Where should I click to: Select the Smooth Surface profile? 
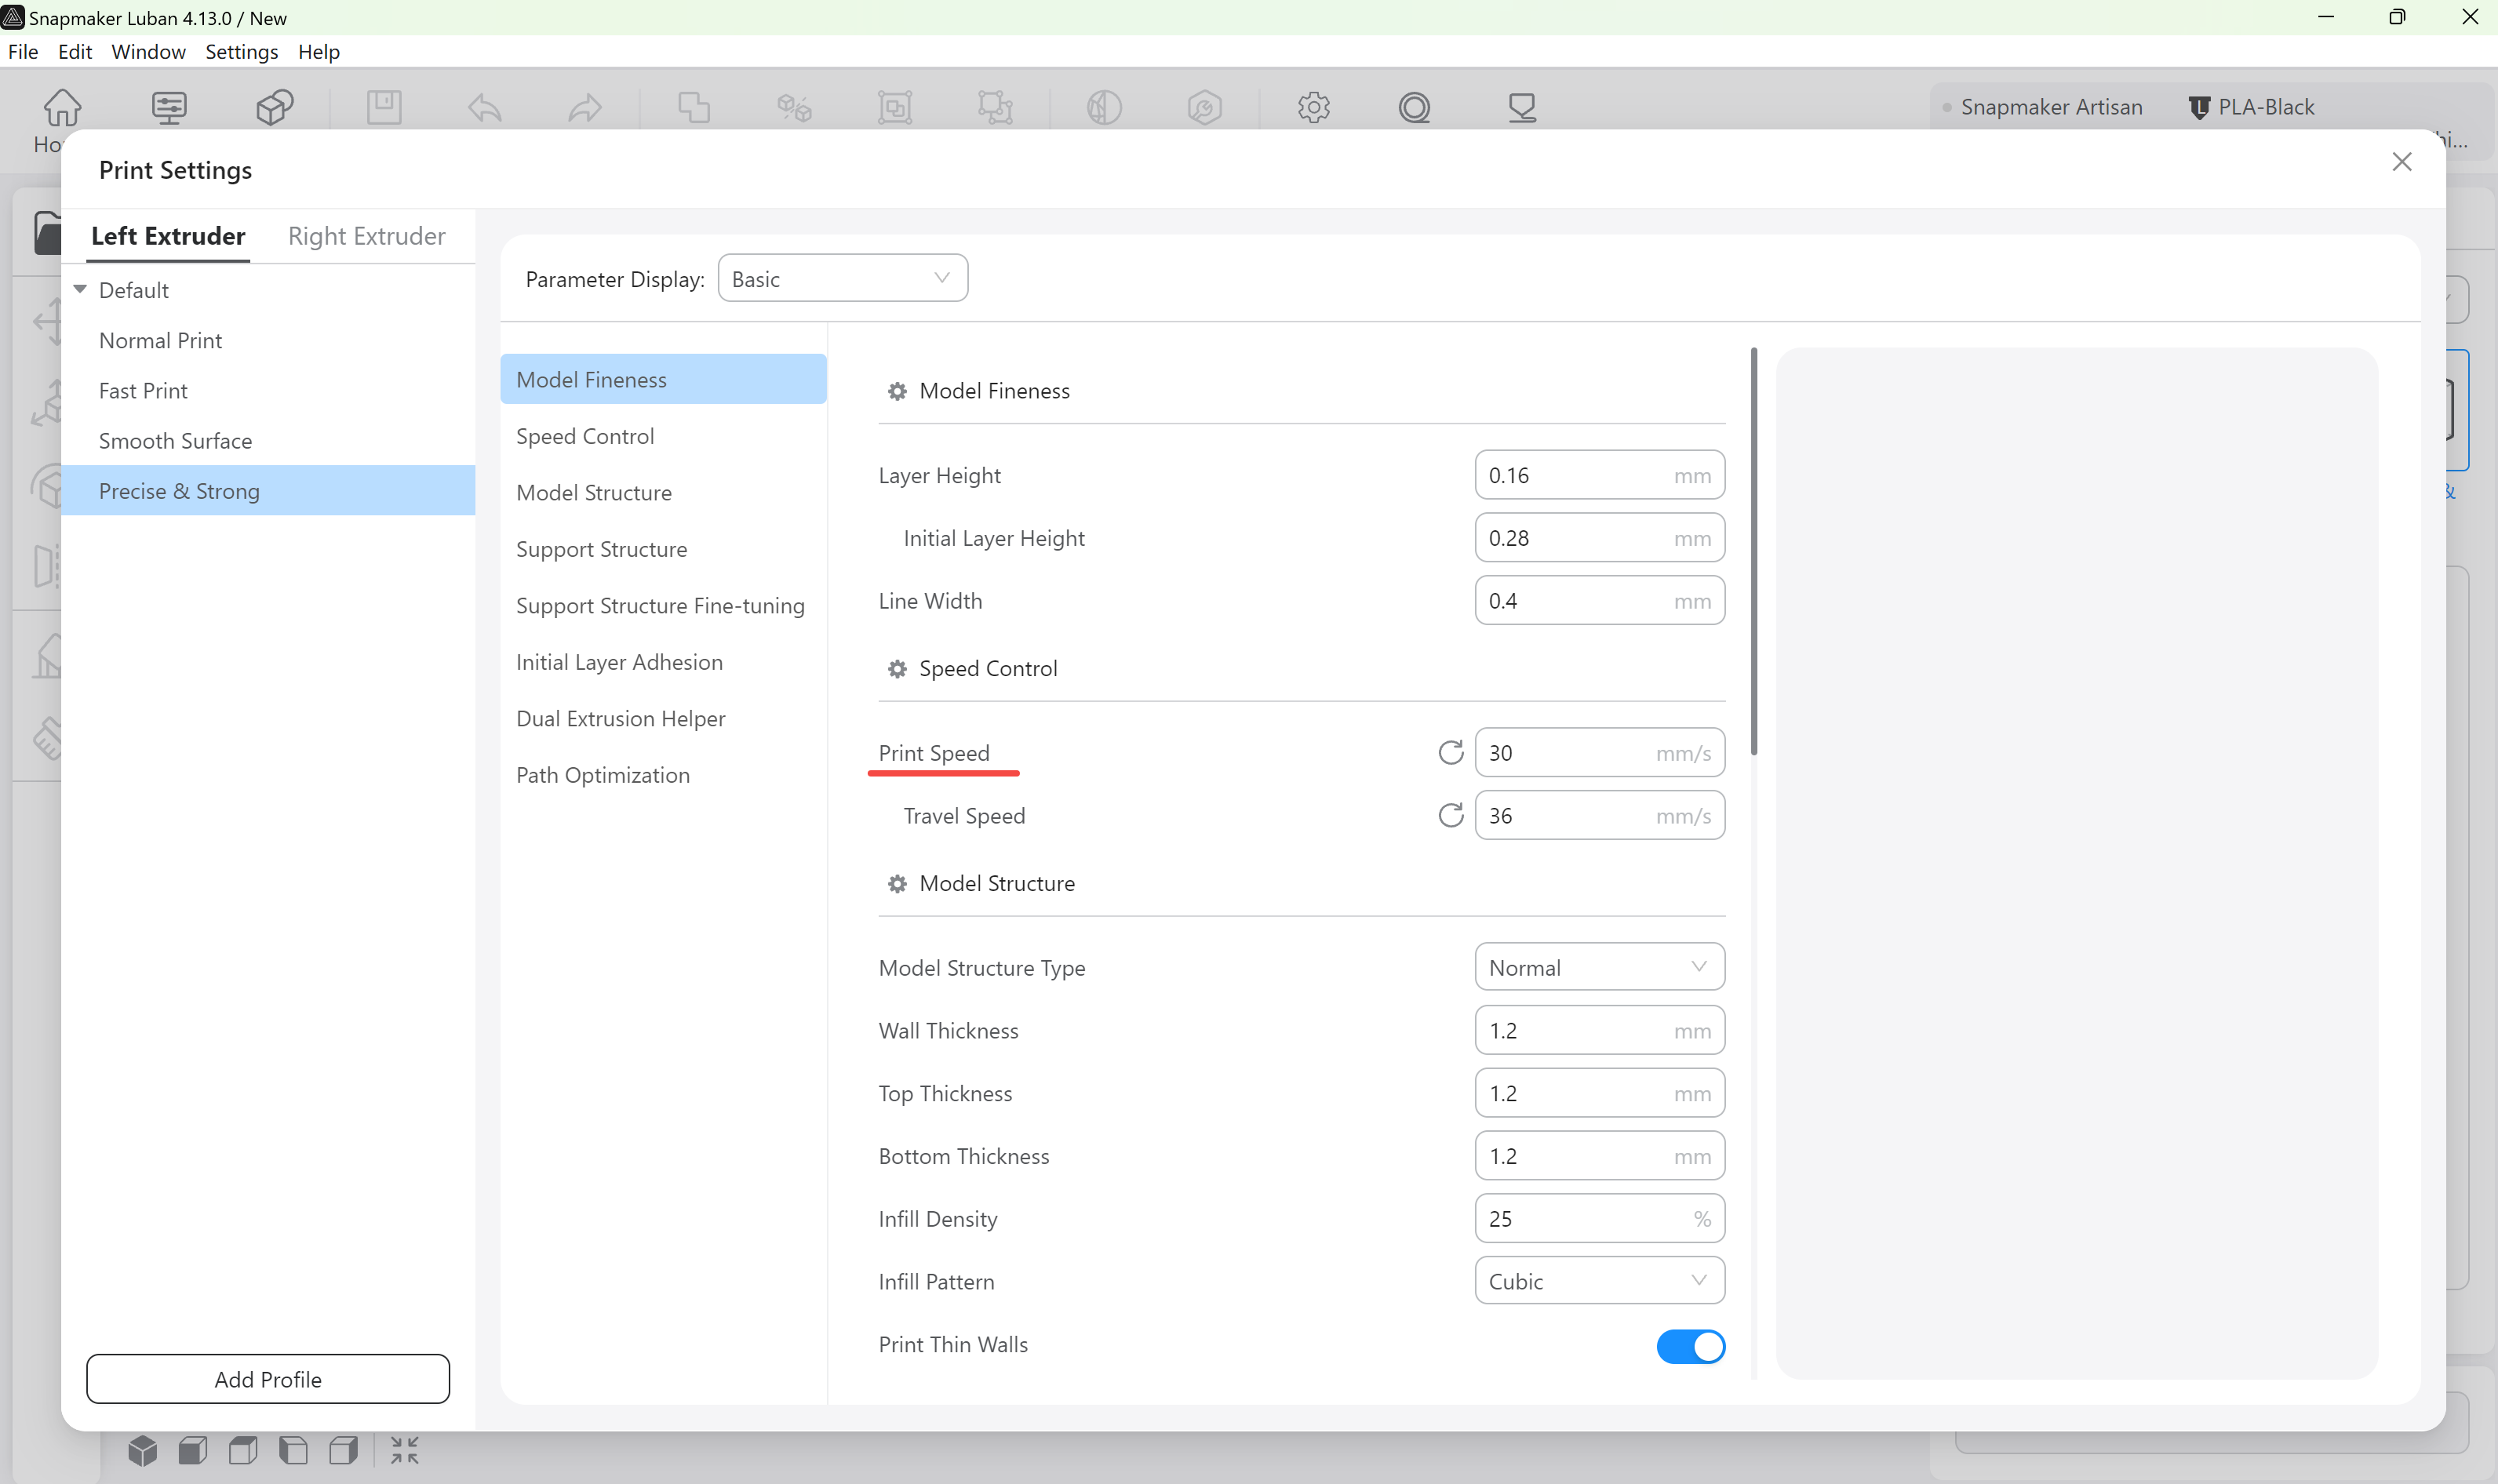click(x=268, y=440)
